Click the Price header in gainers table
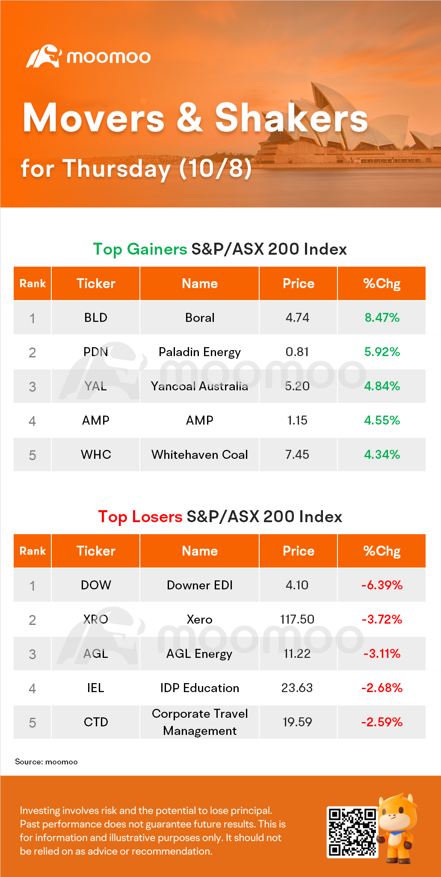The height and width of the screenshot is (877, 441). [x=298, y=283]
